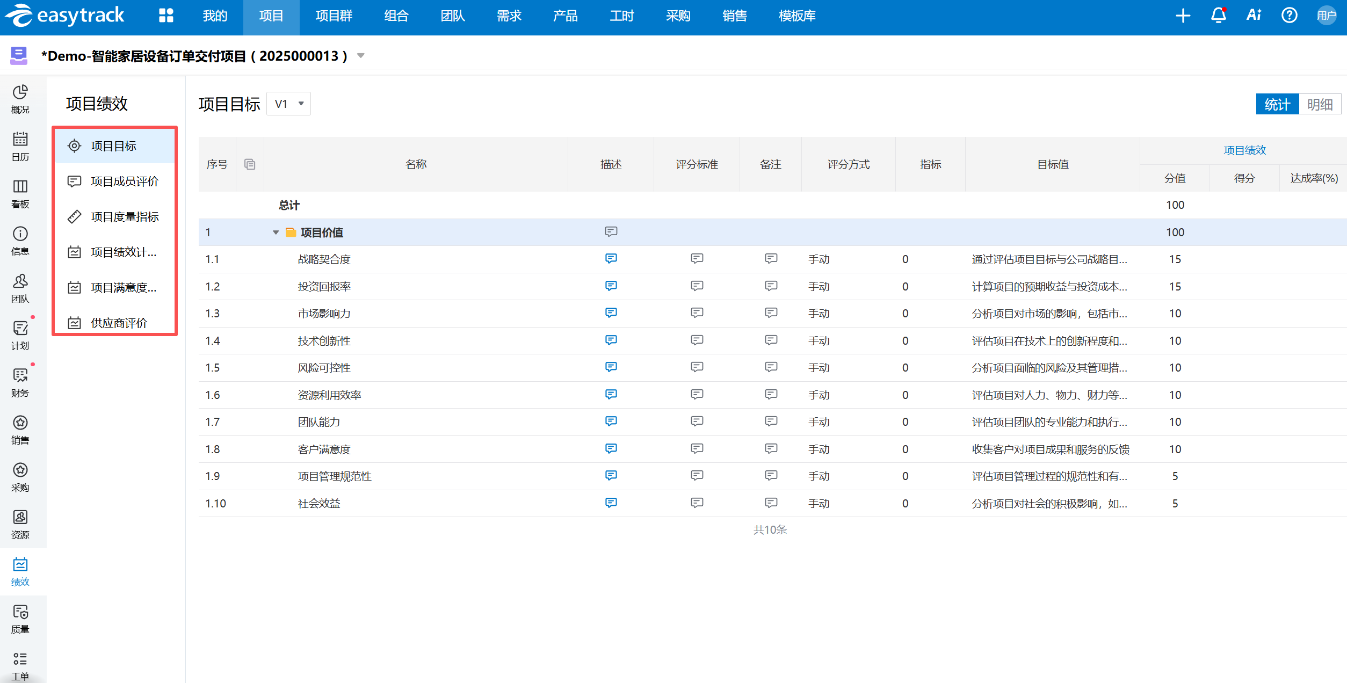This screenshot has height=683, width=1347.
Task: Open description comment for 社会效益
Action: (x=611, y=503)
